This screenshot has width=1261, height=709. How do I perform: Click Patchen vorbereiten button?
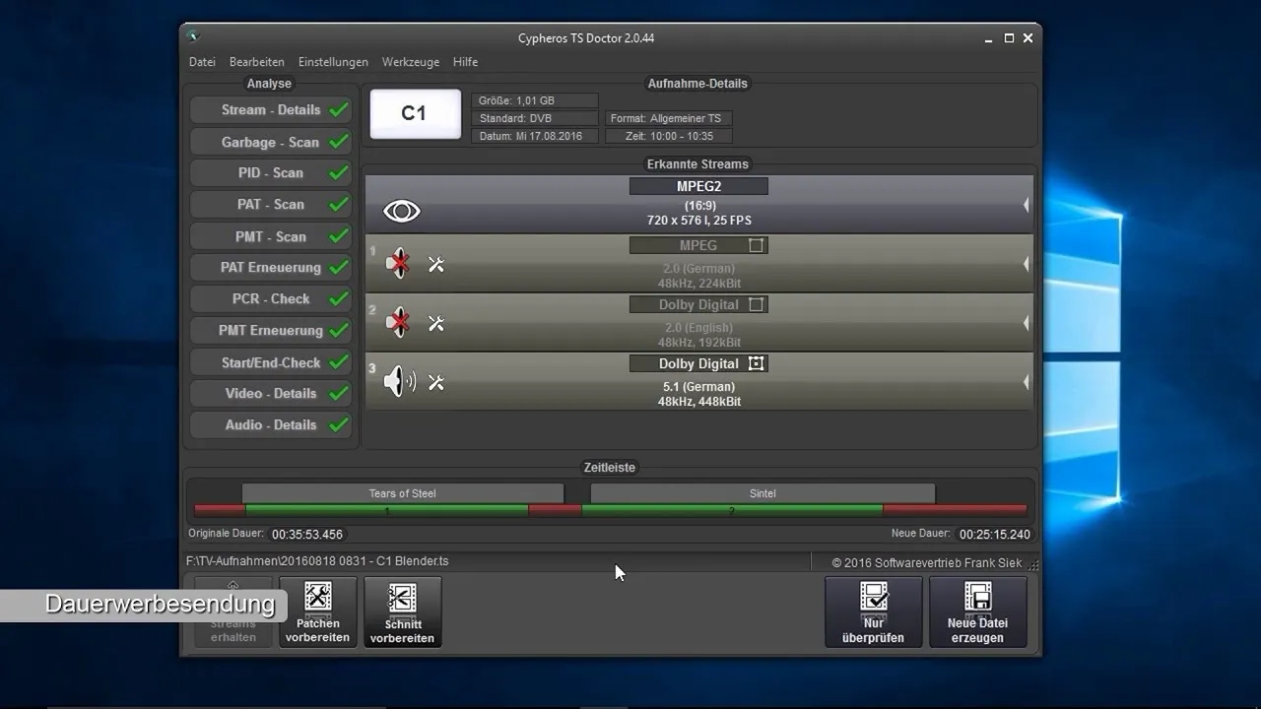pyautogui.click(x=317, y=612)
